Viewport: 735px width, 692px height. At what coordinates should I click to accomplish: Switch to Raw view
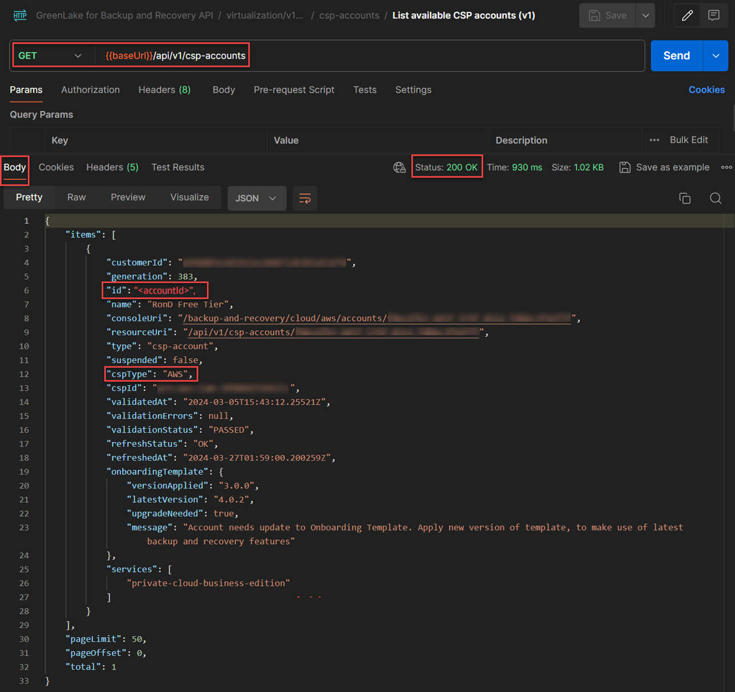(x=77, y=197)
